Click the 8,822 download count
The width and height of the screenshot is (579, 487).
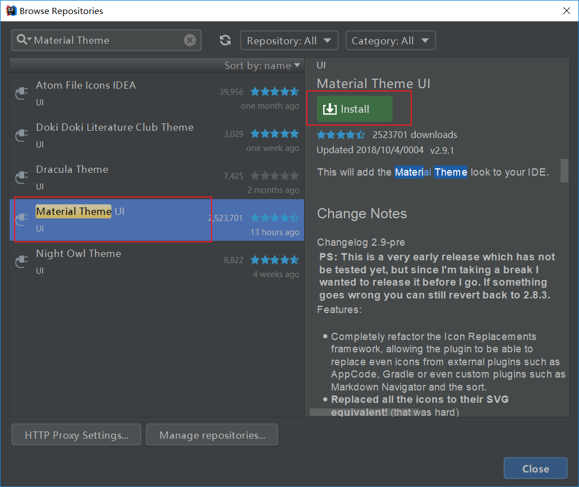pos(234,260)
